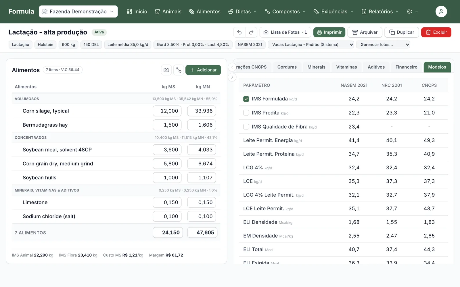The width and height of the screenshot is (460, 287).
Task: Open Gerenciar lotes dropdown
Action: pos(383,44)
